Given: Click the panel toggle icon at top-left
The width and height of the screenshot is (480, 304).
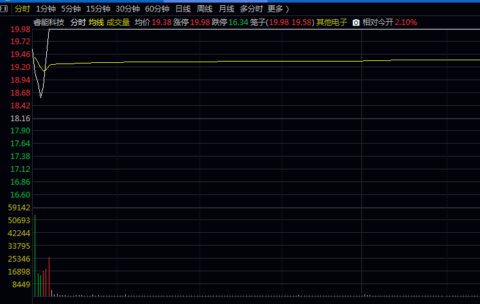Looking at the screenshot, I should click(x=4, y=9).
